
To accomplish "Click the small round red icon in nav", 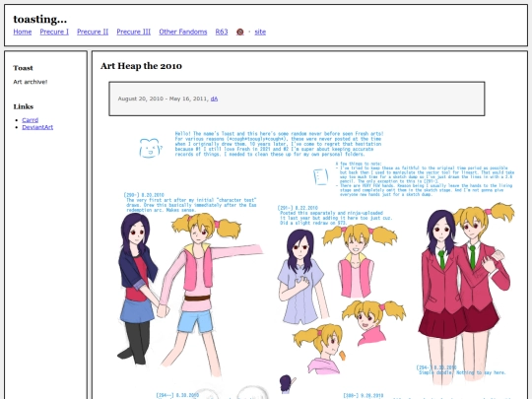I will pos(239,32).
